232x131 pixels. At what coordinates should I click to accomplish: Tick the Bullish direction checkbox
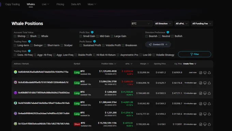tap(173, 36)
